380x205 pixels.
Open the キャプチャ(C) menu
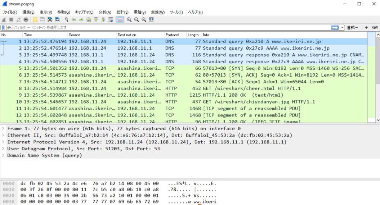tap(84, 12)
